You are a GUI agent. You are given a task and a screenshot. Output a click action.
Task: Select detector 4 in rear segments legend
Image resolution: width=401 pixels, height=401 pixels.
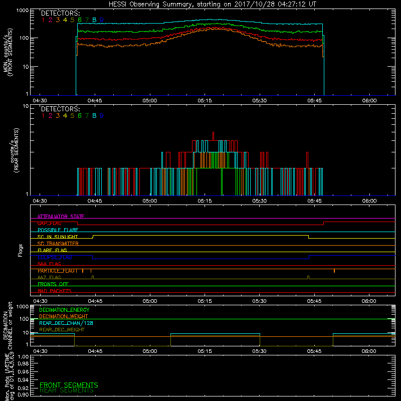tap(65, 116)
